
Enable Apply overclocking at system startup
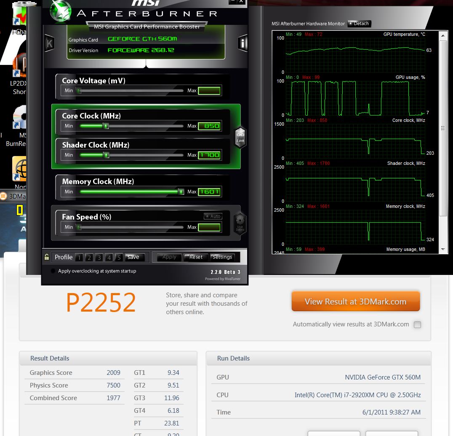tap(53, 271)
